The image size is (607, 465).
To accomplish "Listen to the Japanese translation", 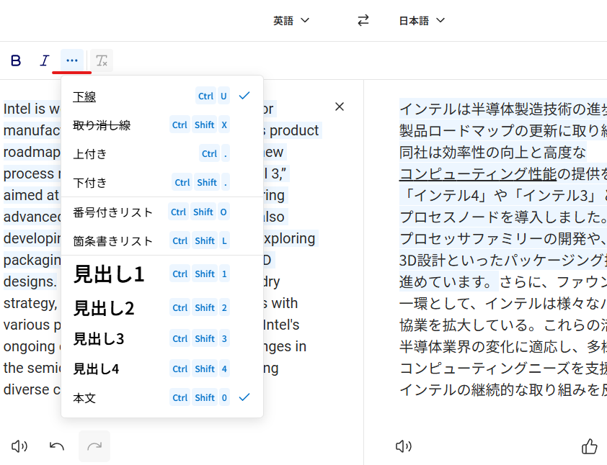I will tap(404, 446).
